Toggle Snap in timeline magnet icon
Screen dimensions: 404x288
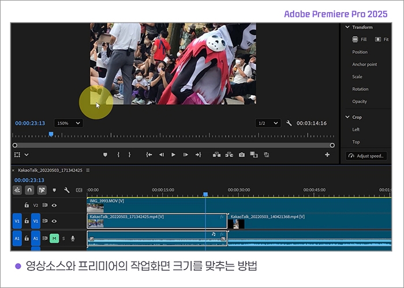click(29, 190)
